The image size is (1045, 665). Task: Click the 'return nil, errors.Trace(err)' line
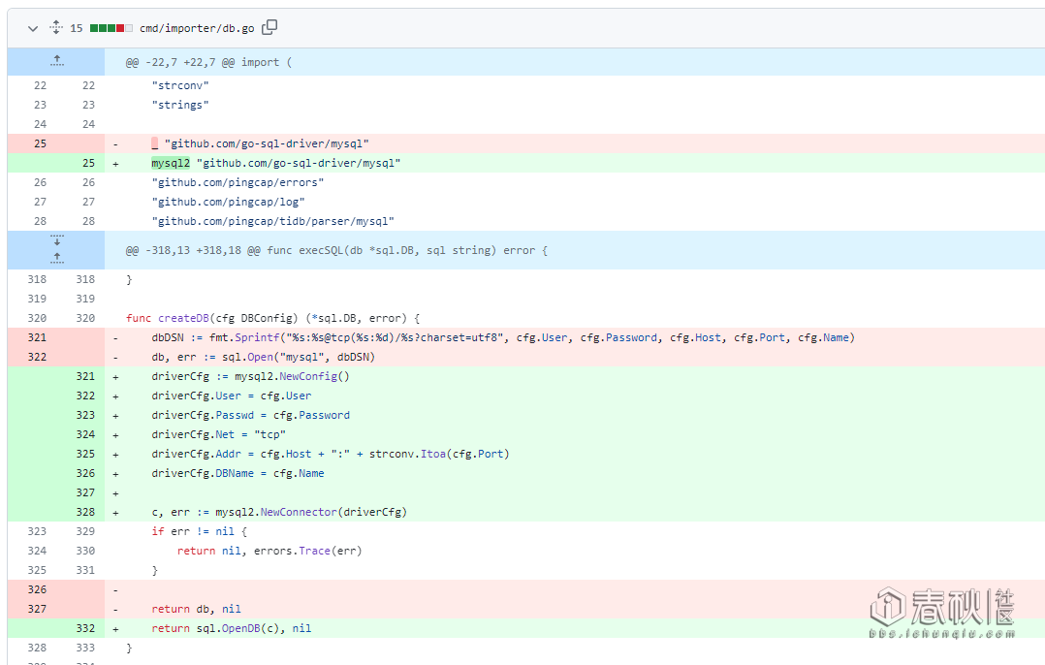click(x=269, y=551)
